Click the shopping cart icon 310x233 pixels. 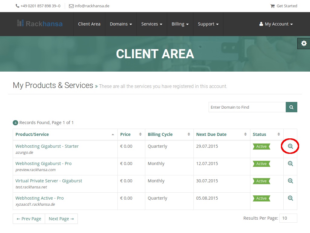[272, 6]
